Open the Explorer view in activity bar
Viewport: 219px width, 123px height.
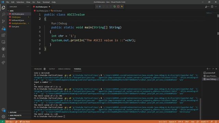coord(3,8)
